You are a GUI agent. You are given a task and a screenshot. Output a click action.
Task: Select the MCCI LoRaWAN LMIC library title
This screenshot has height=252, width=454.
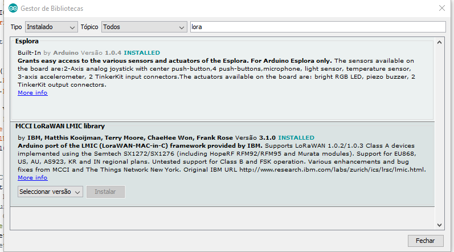coord(60,126)
